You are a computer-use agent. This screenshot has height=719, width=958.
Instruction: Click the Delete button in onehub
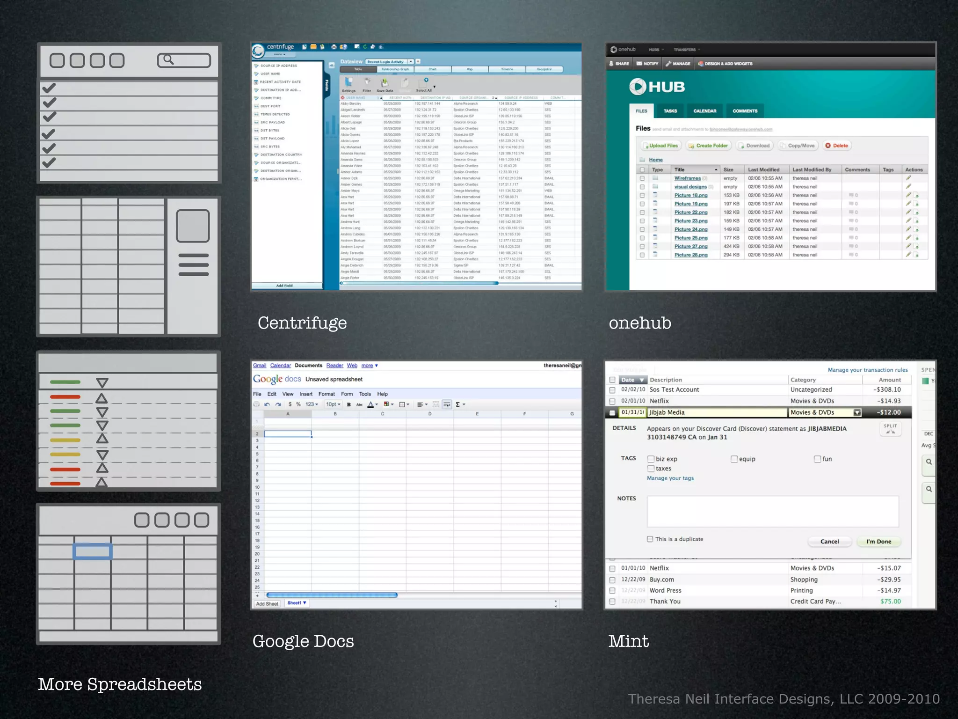(x=837, y=146)
